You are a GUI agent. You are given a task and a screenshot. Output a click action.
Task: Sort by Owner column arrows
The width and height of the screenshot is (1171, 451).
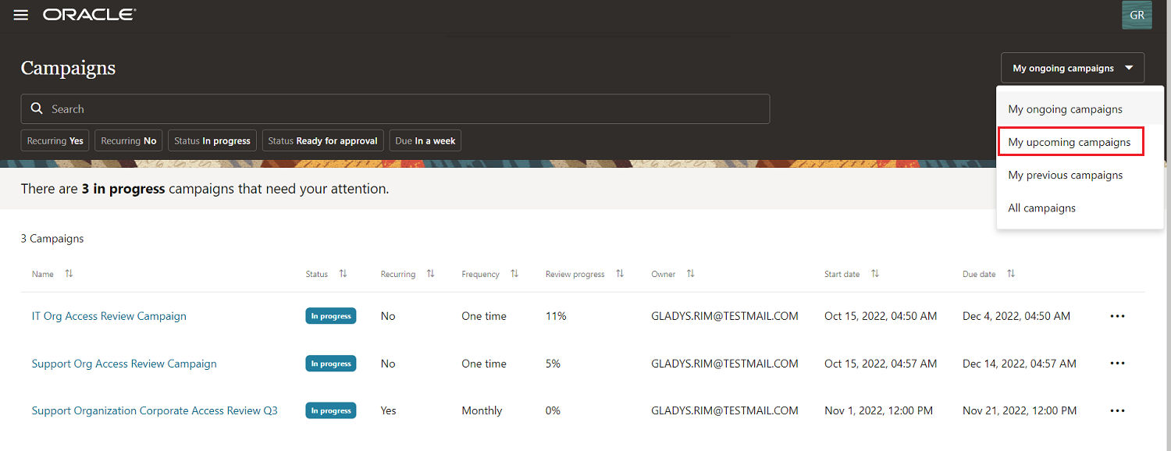coord(690,274)
